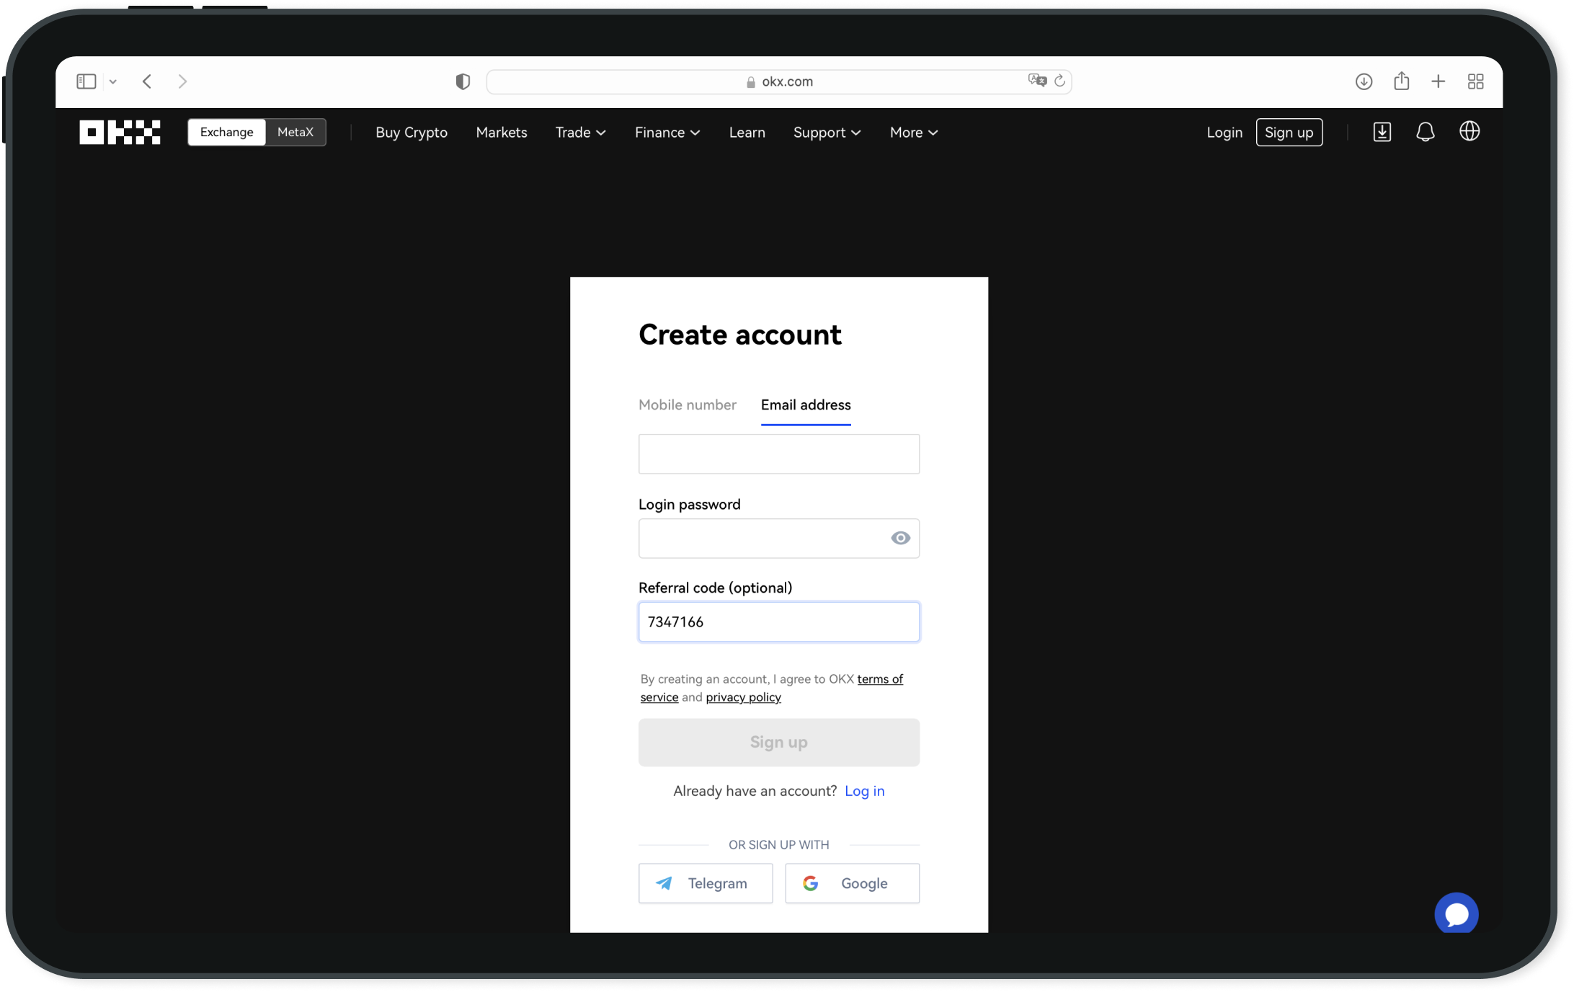Click the grey Sign up form button
The height and width of the screenshot is (992, 1574).
pyautogui.click(x=779, y=743)
